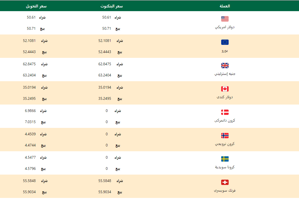Select the دولار امريكي currency label

[225, 27]
